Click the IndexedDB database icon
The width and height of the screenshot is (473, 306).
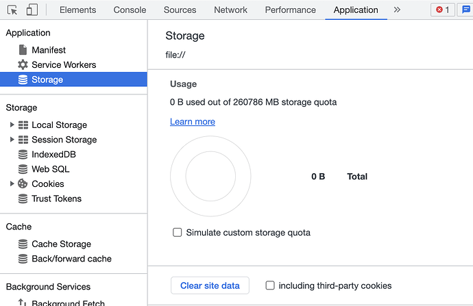point(23,154)
